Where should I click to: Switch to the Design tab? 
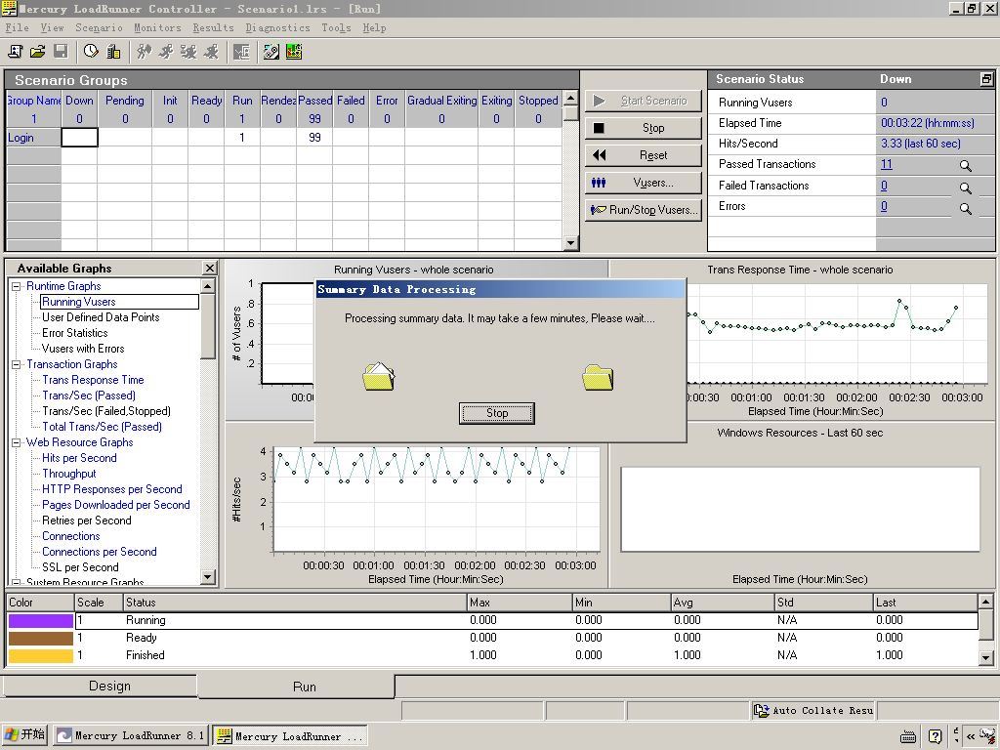tap(101, 687)
